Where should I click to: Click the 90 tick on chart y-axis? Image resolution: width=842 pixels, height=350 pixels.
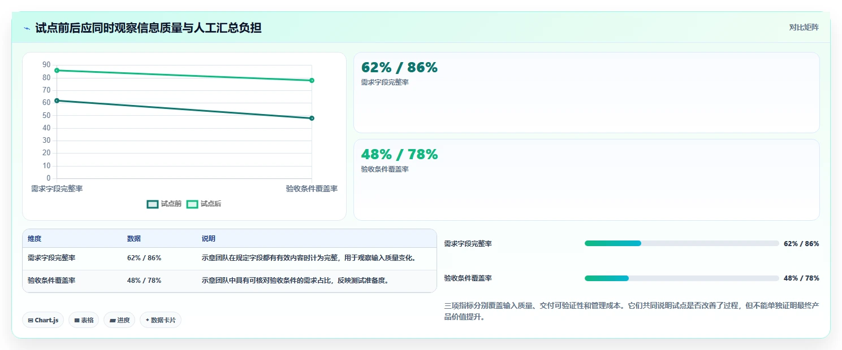[x=46, y=65]
